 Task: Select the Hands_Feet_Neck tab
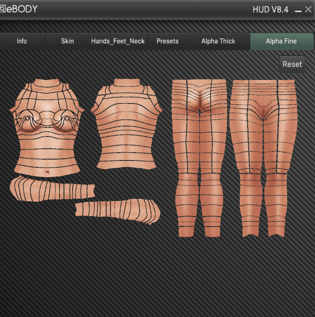[x=118, y=41]
